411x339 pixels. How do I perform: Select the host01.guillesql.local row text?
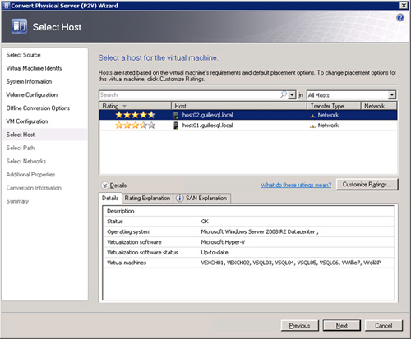pyautogui.click(x=208, y=126)
